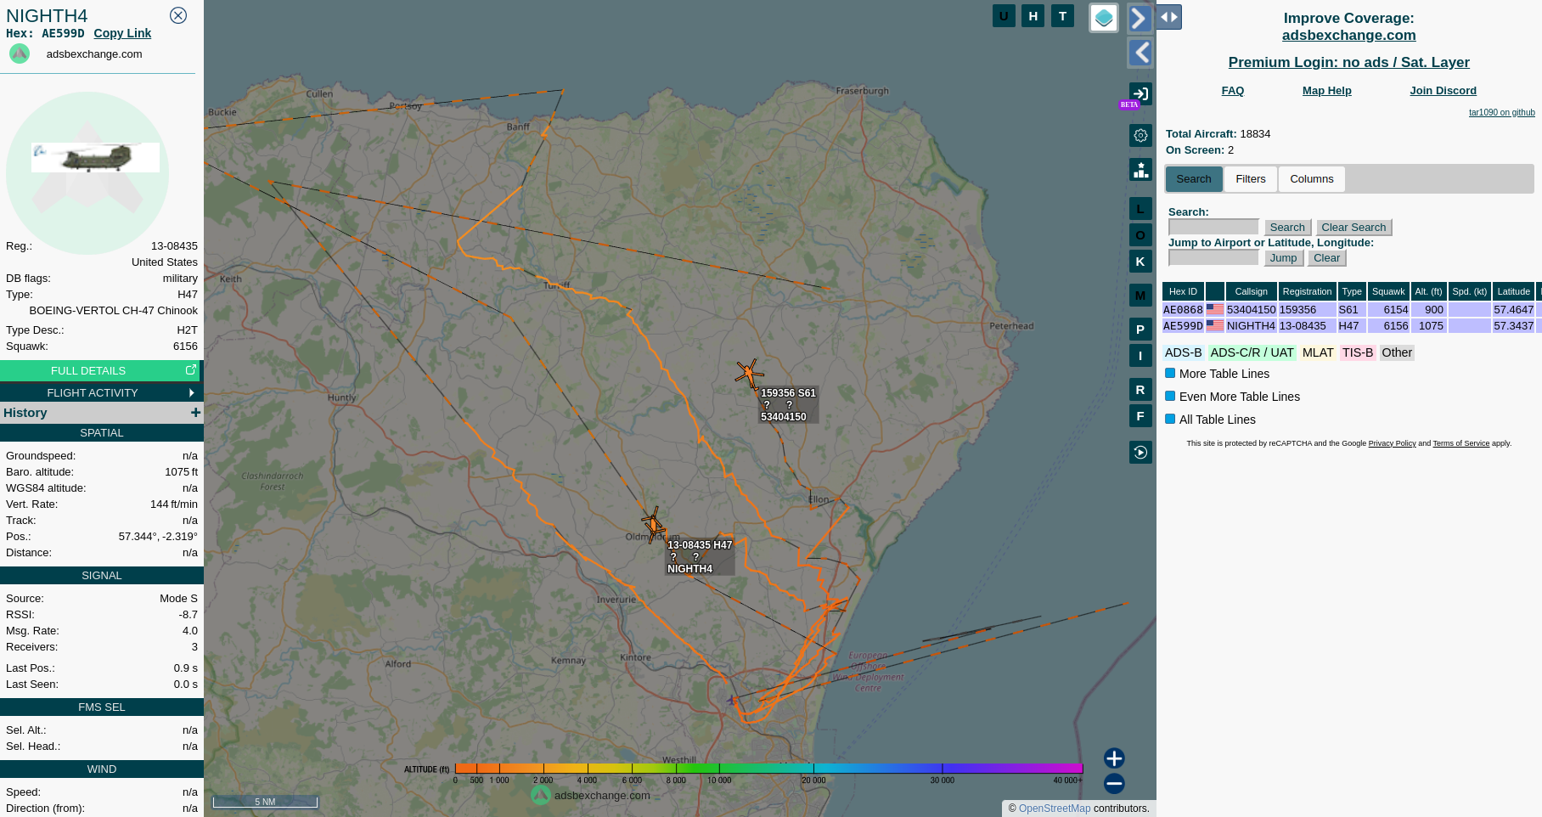Enable More Table Lines checkbox
1542x817 pixels.
[1170, 373]
